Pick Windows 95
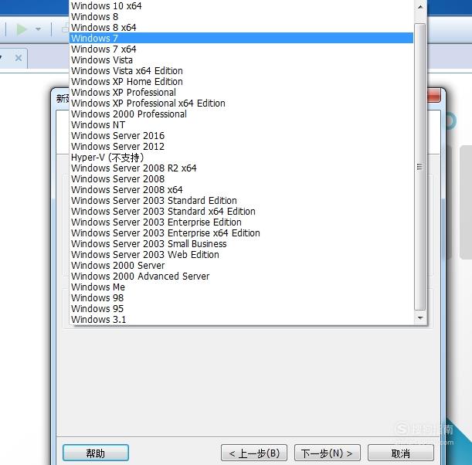472x465 pixels. pos(242,309)
